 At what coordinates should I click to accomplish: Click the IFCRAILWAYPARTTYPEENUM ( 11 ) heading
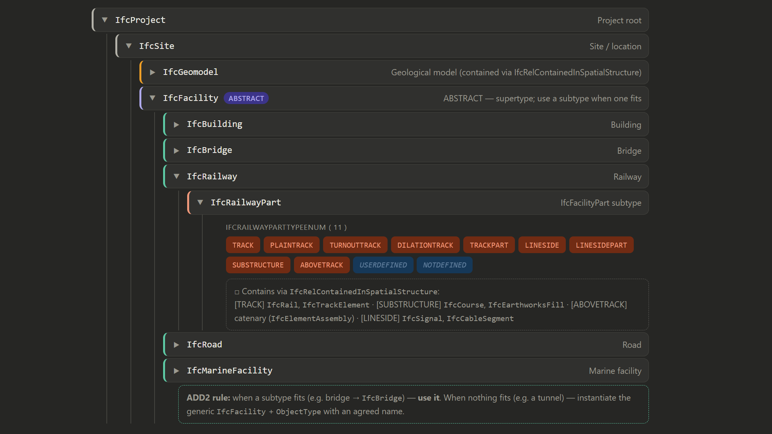pos(286,227)
